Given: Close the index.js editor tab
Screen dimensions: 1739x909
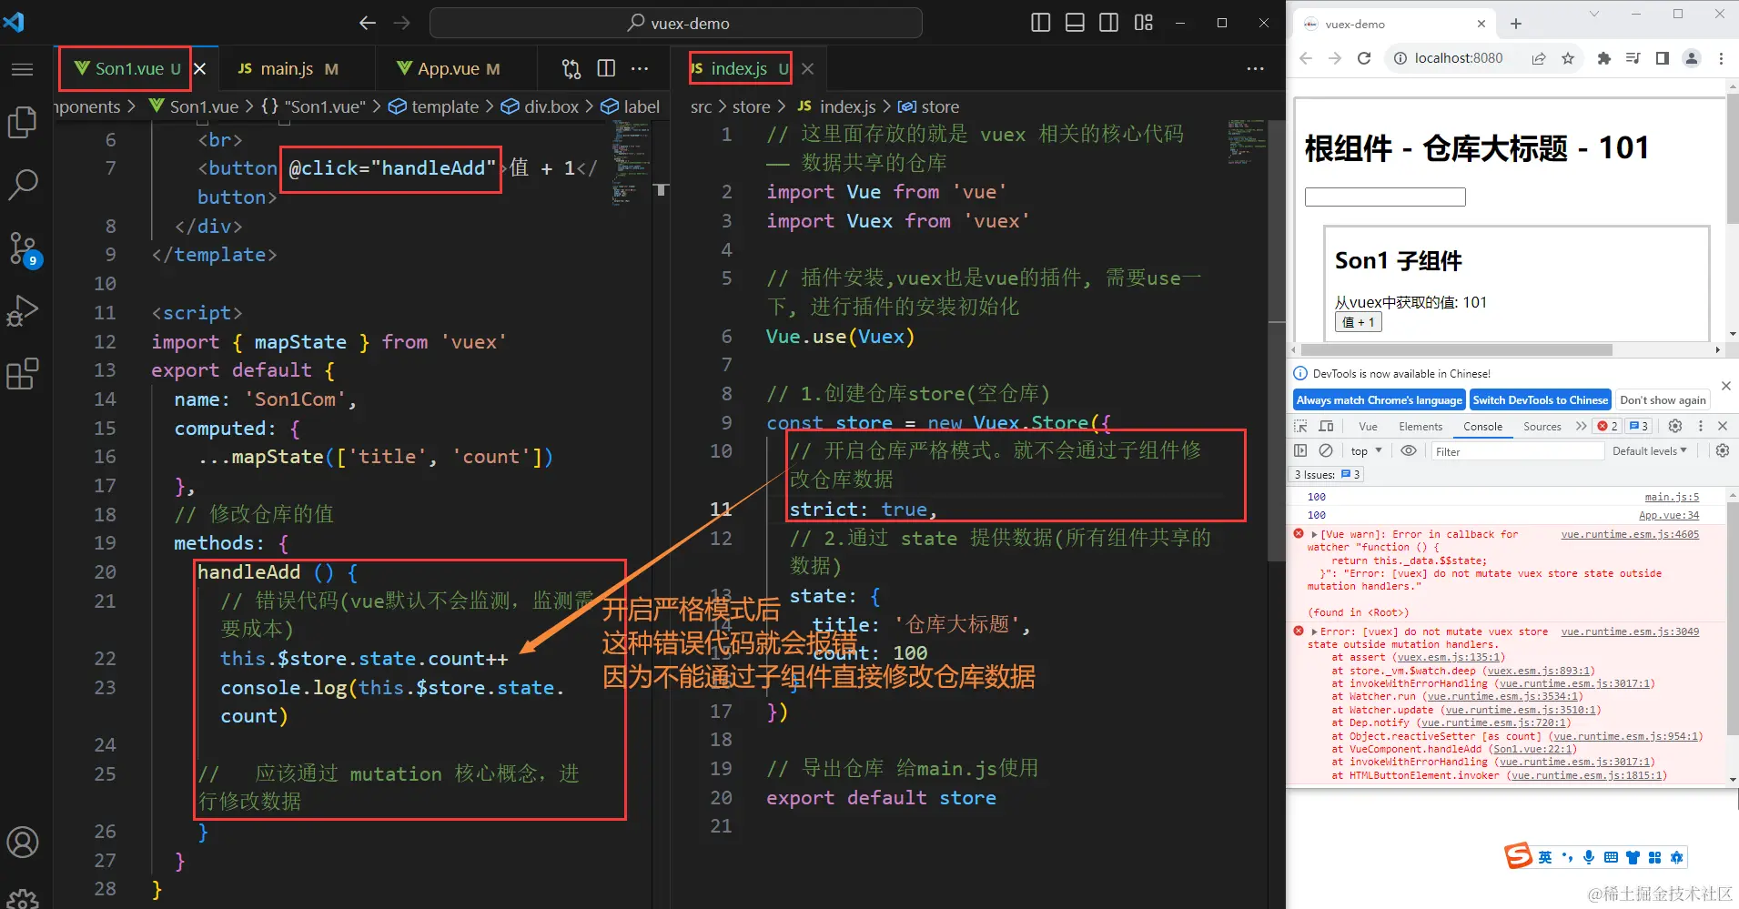Looking at the screenshot, I should 808,68.
